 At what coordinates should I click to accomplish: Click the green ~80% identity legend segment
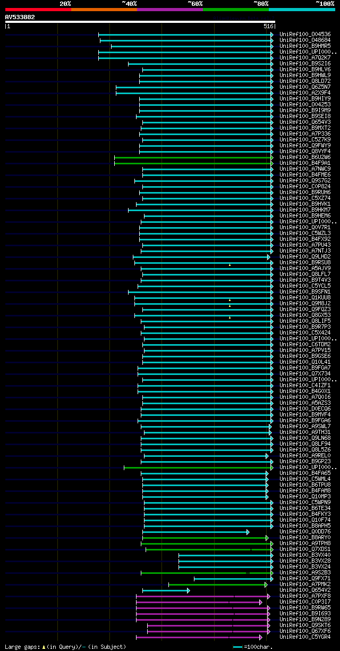coord(235,10)
